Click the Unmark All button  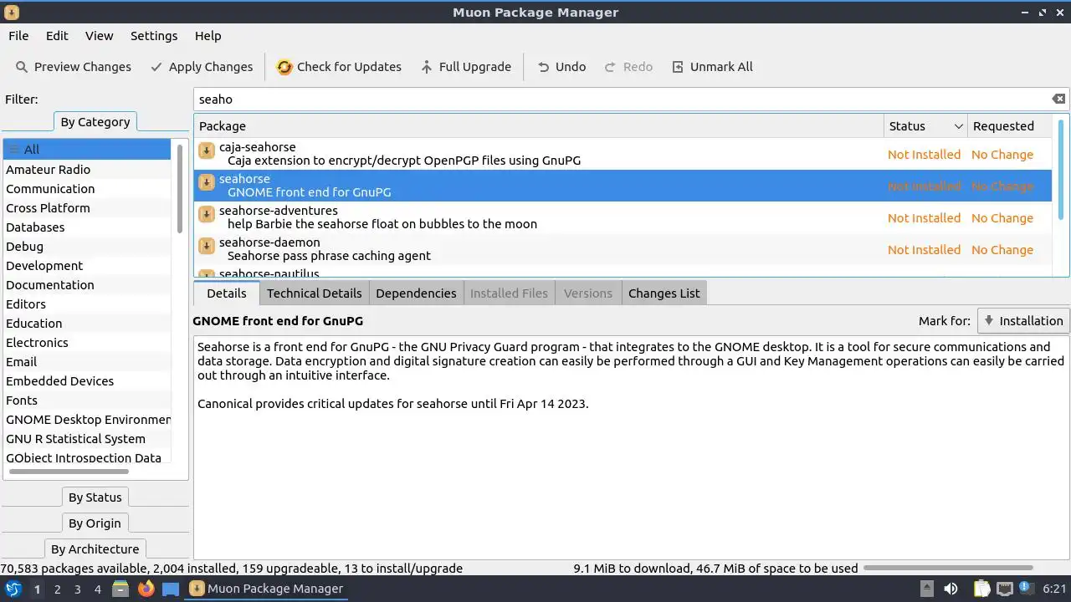tap(712, 67)
